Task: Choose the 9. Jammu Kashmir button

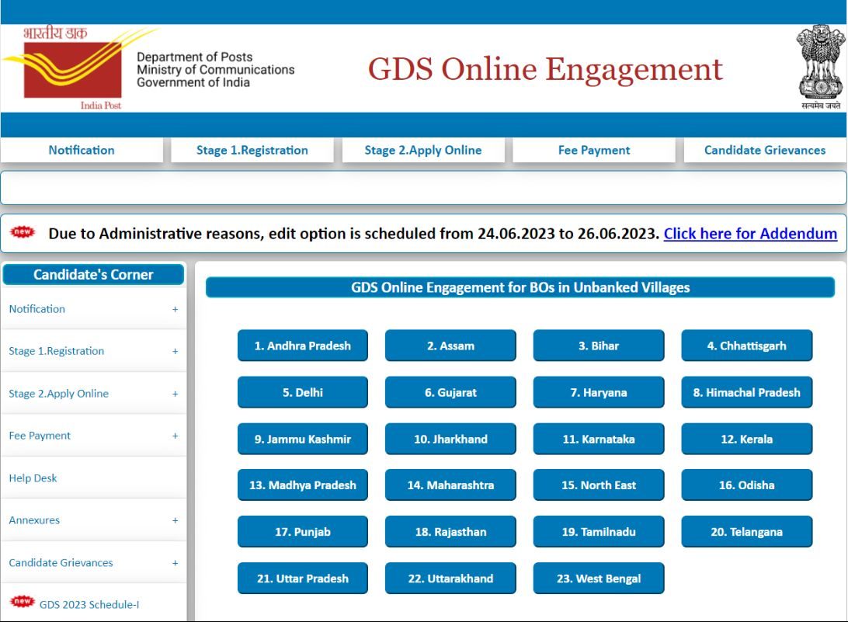Action: coord(302,439)
